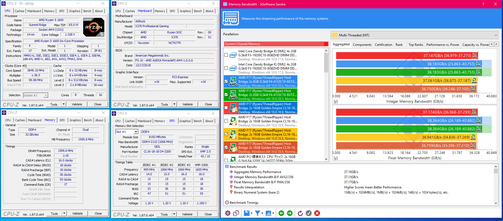Check the first Intel Sandy Bridge-E result
The height and width of the screenshot is (221, 503).
(226, 55)
